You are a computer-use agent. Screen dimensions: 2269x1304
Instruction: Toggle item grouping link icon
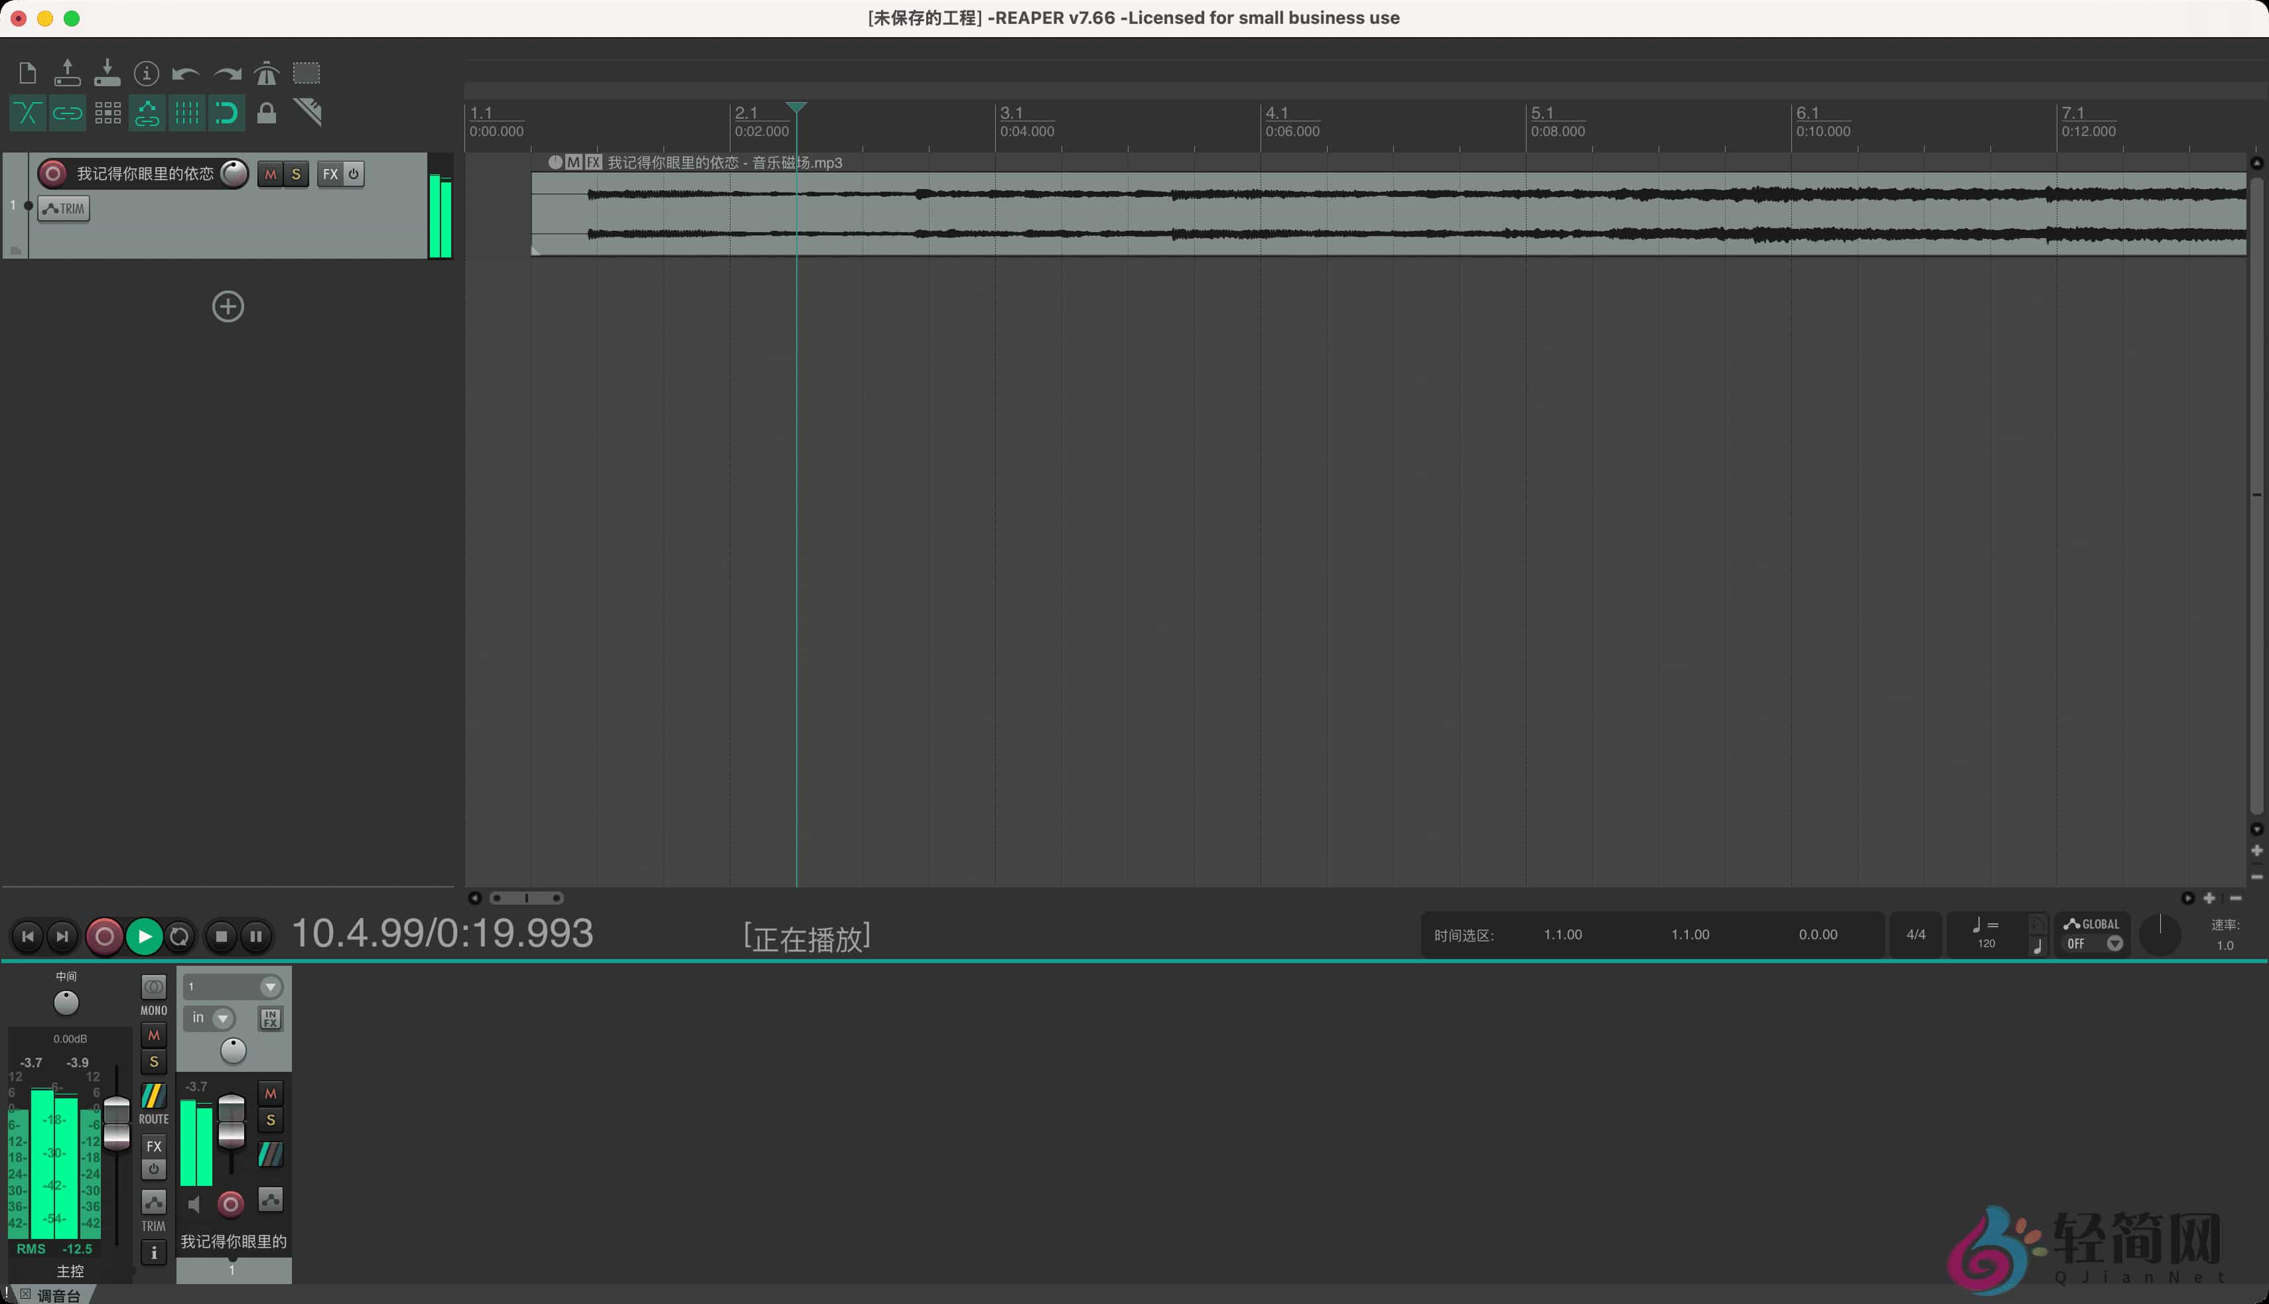click(x=67, y=113)
